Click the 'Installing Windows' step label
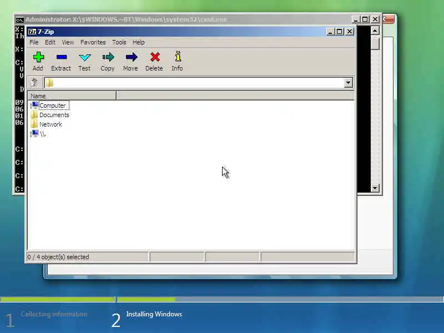 click(x=154, y=314)
